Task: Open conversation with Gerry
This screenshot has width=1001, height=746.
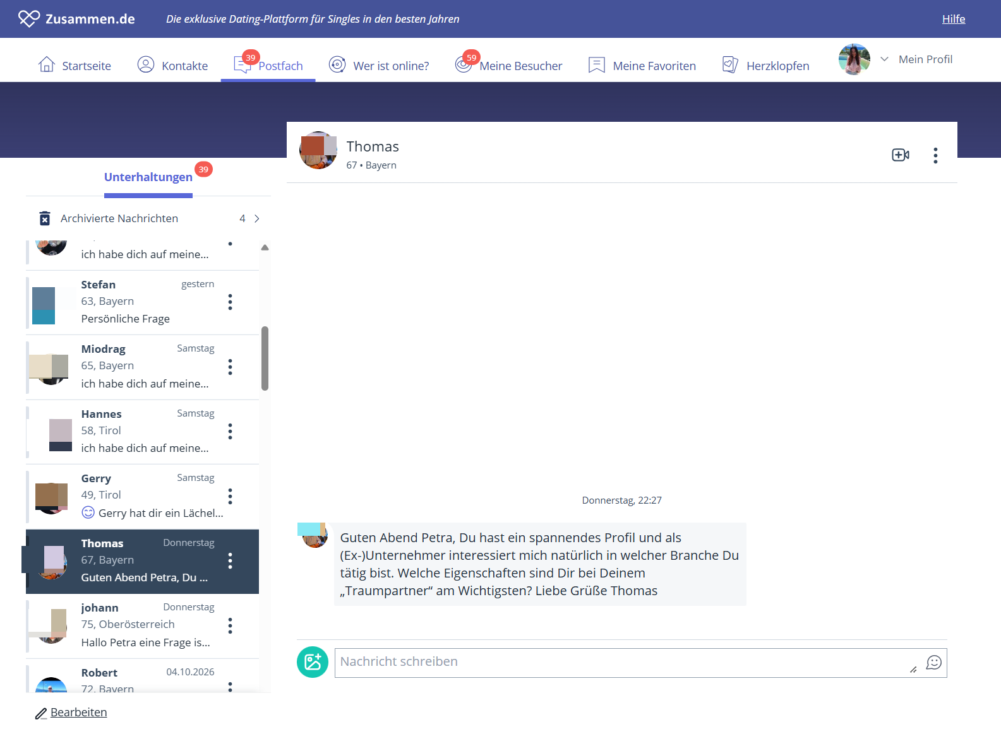Action: 143,497
